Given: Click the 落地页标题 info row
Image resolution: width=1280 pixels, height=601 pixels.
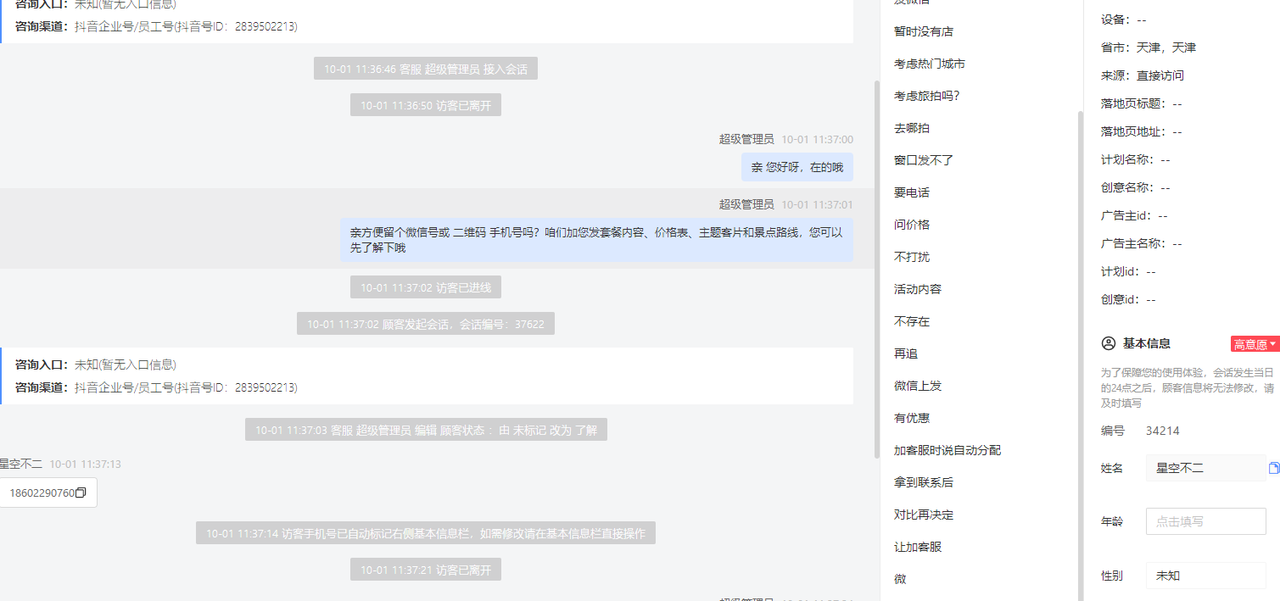Looking at the screenshot, I should [1142, 103].
